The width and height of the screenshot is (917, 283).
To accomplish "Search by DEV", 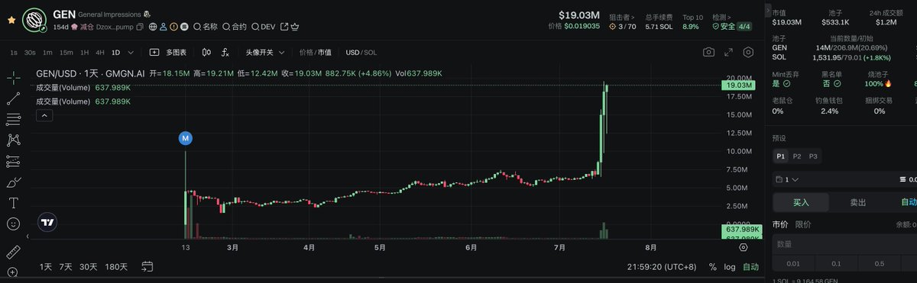I will point(264,27).
